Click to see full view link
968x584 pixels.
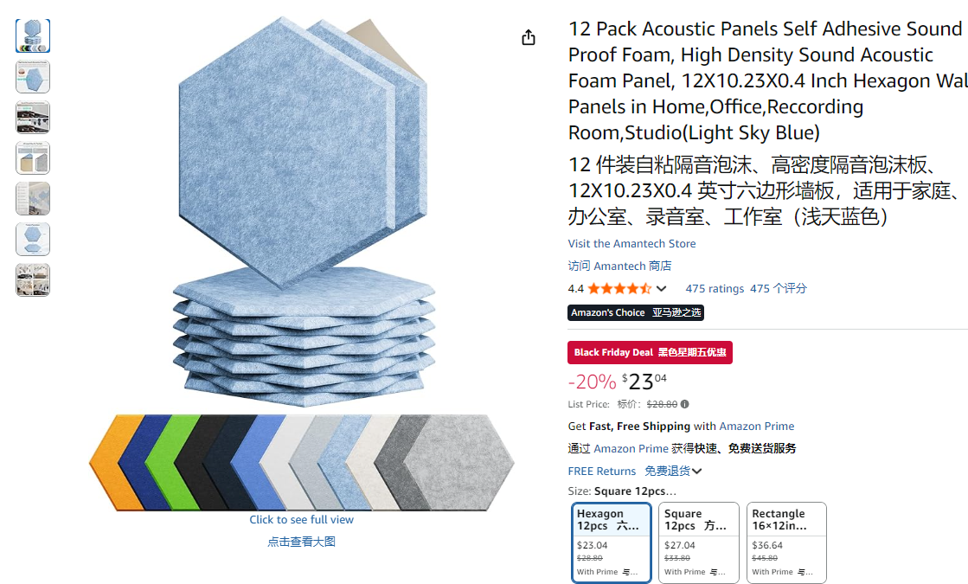click(x=301, y=520)
